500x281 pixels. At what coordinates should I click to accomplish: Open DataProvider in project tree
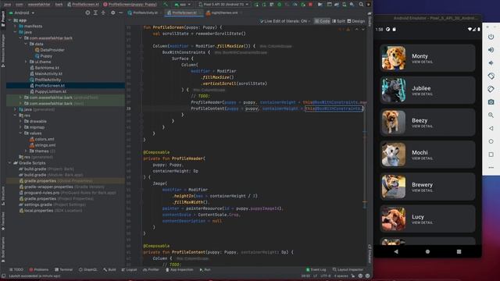pos(50,50)
